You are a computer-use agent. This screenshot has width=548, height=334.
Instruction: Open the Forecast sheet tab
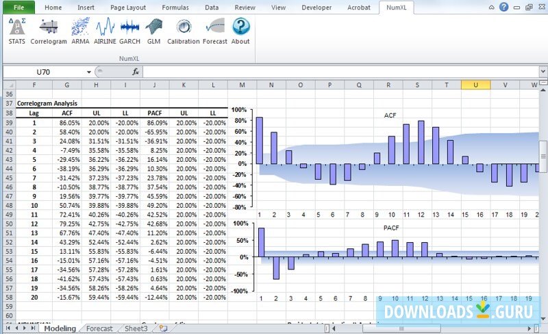[99, 329]
